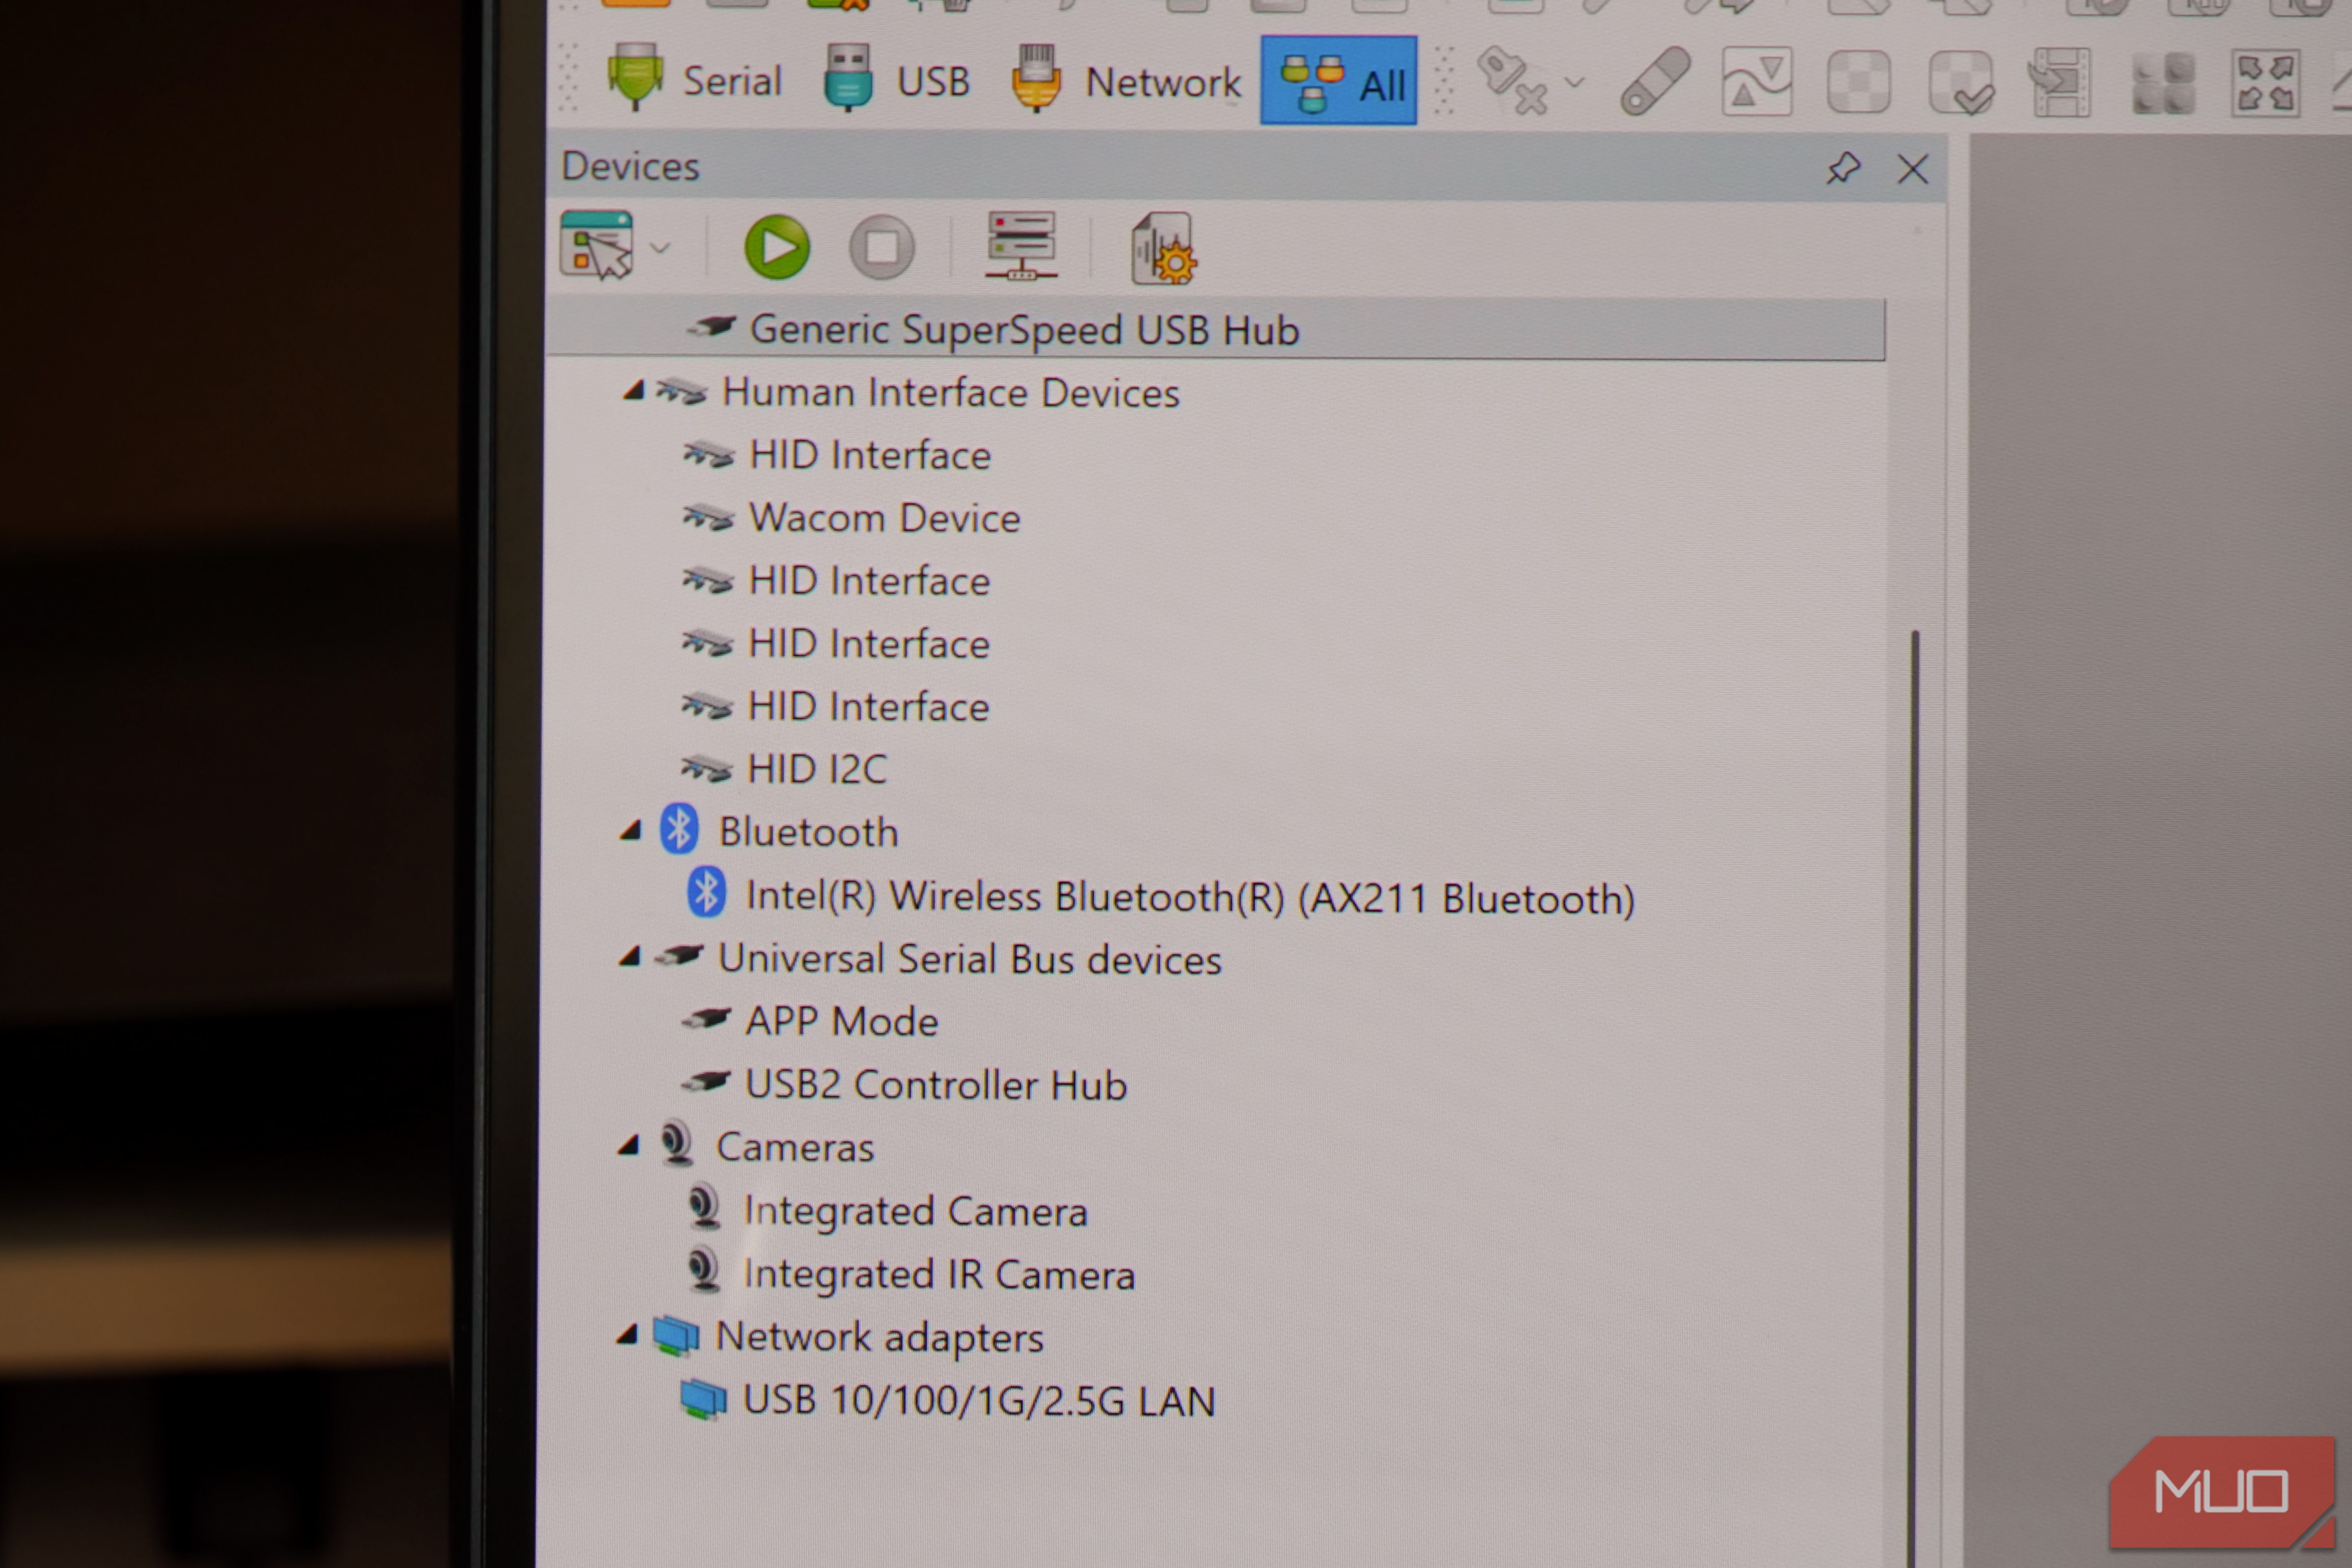
Task: Select Intel(R) Wireless Bluetooth(R) AX211 entry
Action: 1190,897
